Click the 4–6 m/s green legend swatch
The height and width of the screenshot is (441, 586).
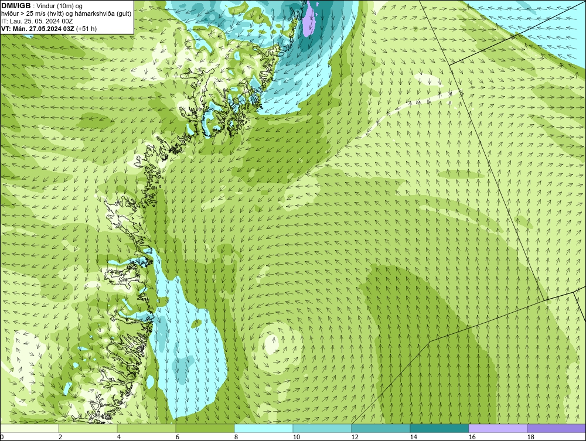[x=146, y=428]
